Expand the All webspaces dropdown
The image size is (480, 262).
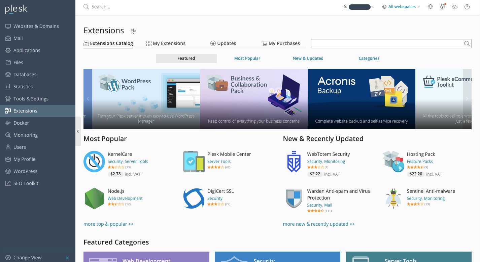tap(401, 7)
